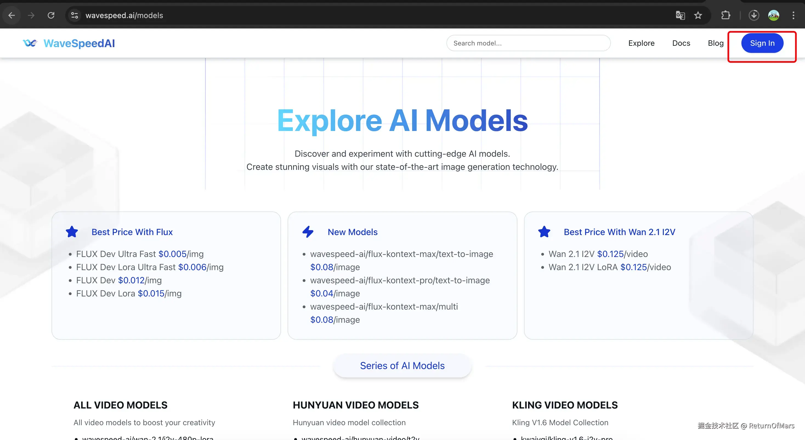Screen dimensions: 805x440
Task: Open the Explore menu item
Action: pos(641,43)
